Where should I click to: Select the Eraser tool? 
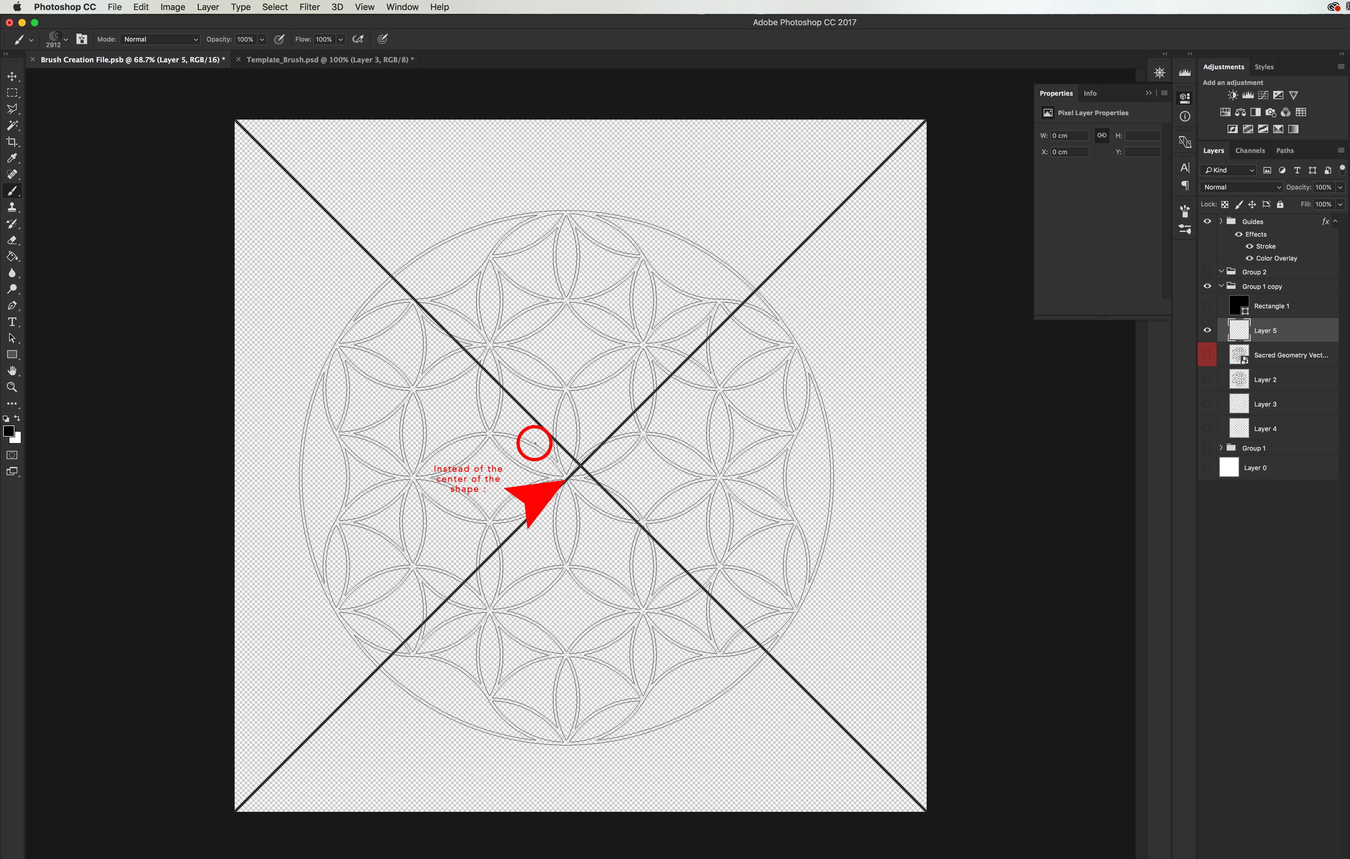pyautogui.click(x=12, y=240)
